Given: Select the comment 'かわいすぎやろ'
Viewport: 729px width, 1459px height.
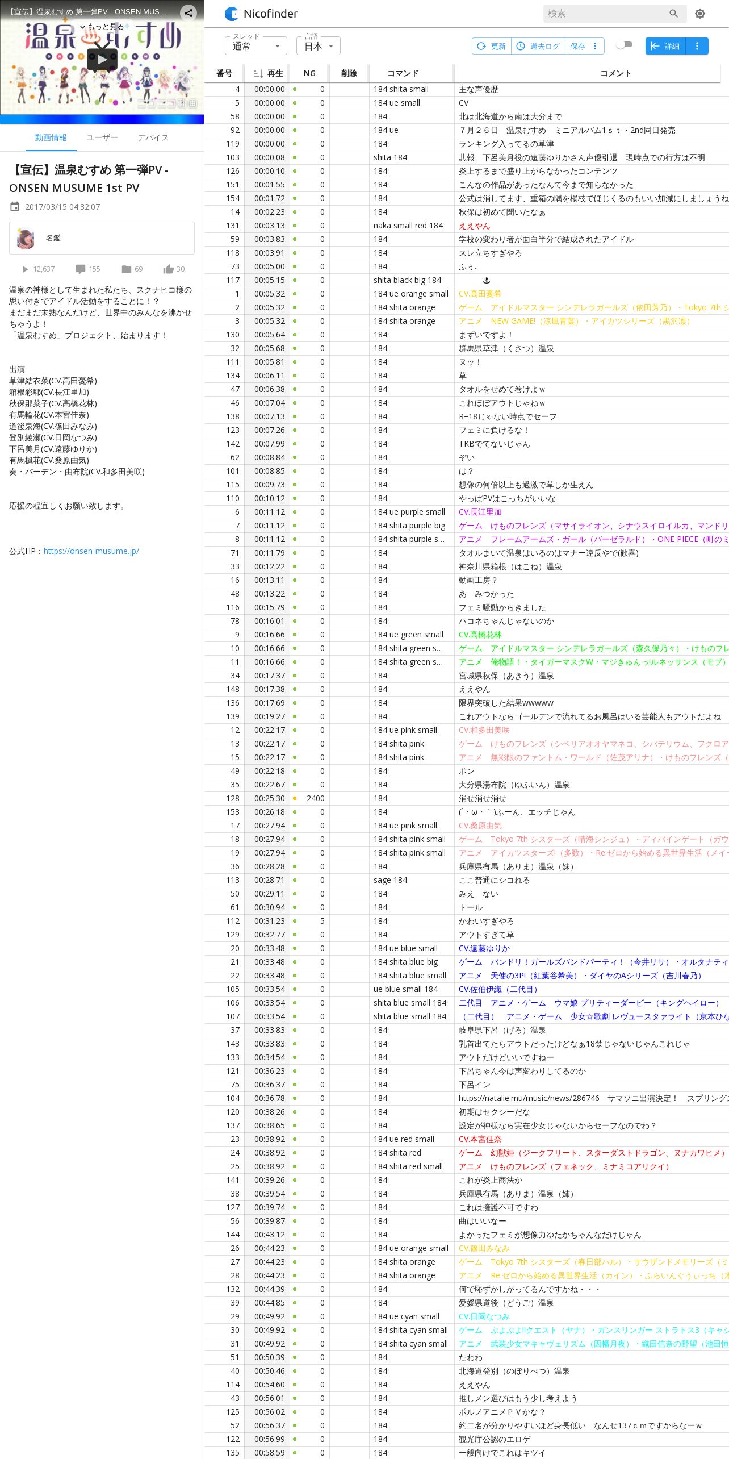Looking at the screenshot, I should coord(486,921).
